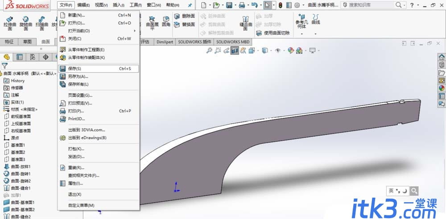Click Save icon in quick access toolbar
This screenshot has height=219, width=446.
click(x=229, y=5)
